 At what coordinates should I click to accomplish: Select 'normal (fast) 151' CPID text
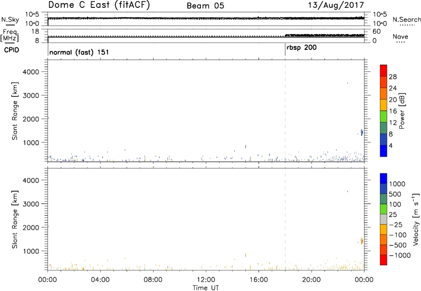[79, 52]
